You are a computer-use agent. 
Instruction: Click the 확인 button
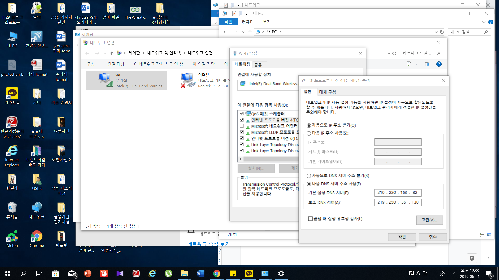(402, 237)
